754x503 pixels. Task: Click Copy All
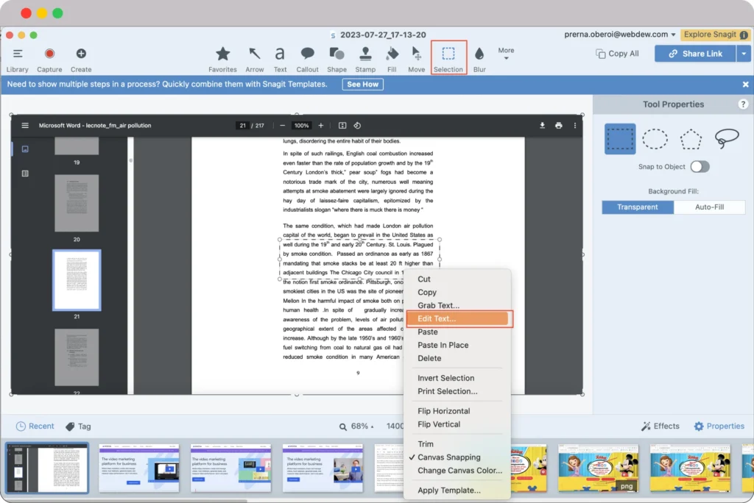pos(618,53)
